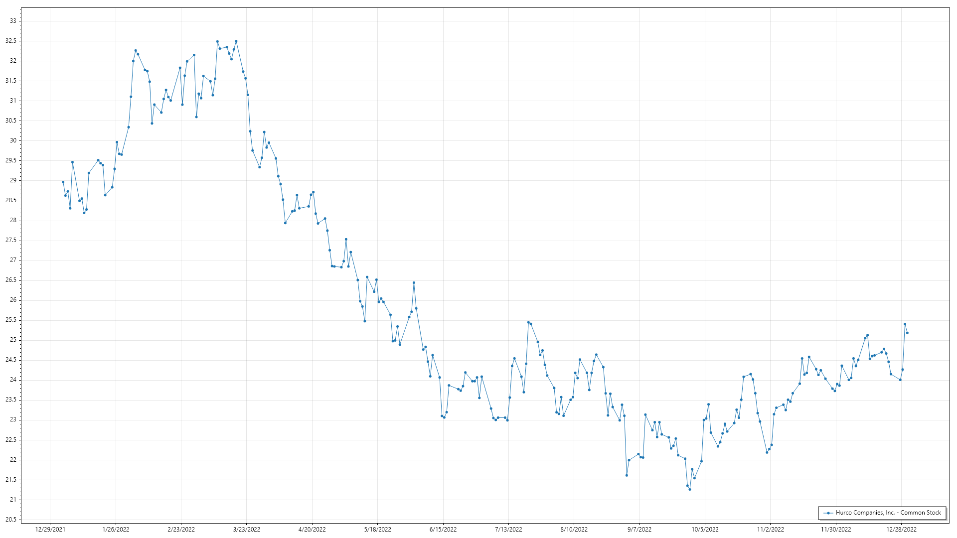This screenshot has width=957, height=538.
Task: Click the final data point of the series
Action: [907, 333]
